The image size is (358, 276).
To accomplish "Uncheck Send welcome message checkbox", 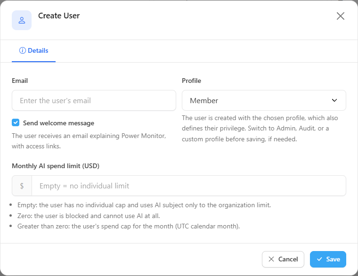I will pyautogui.click(x=16, y=122).
